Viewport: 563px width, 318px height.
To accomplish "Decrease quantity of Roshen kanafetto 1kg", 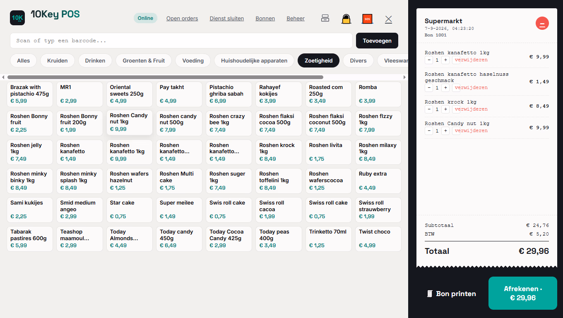I will coord(429,60).
